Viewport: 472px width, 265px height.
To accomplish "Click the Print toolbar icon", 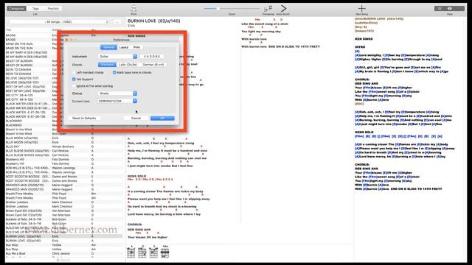I will click(133, 9).
